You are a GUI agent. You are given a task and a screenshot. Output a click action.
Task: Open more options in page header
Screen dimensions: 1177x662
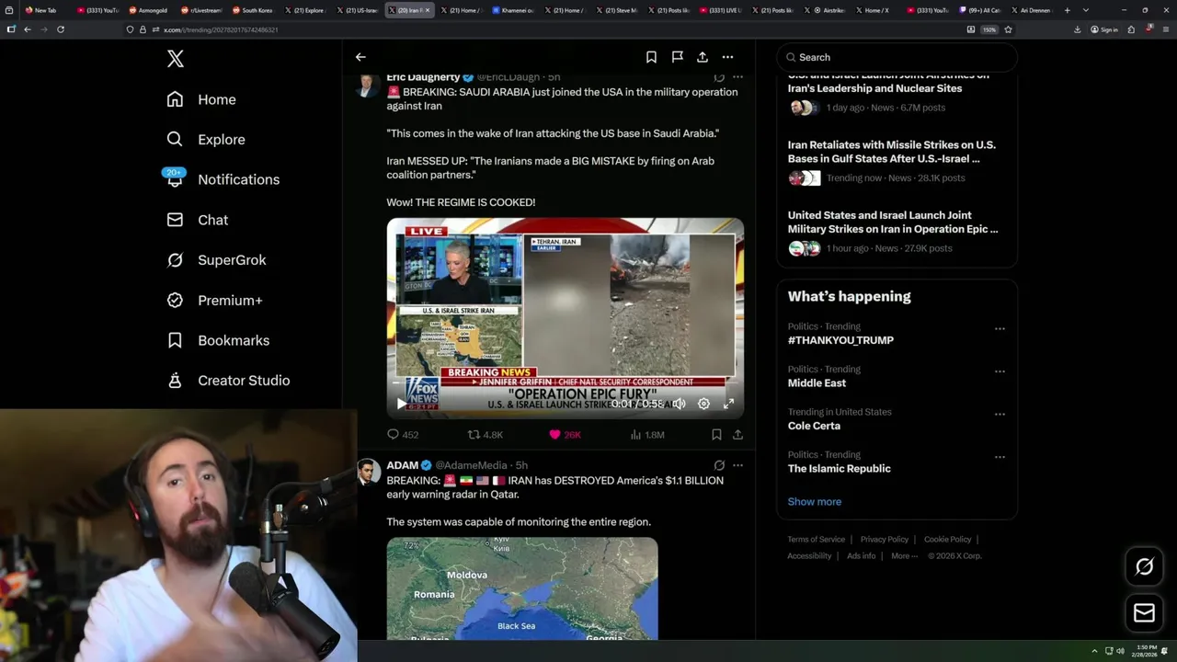tap(727, 57)
